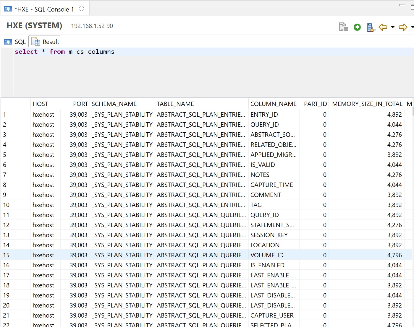This screenshot has width=414, height=327.
Task: Click the CAPTURE_TIME column name cell
Action: pos(271,185)
